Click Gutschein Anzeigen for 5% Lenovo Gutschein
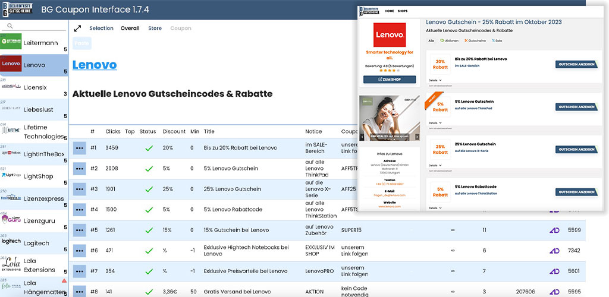 576,107
